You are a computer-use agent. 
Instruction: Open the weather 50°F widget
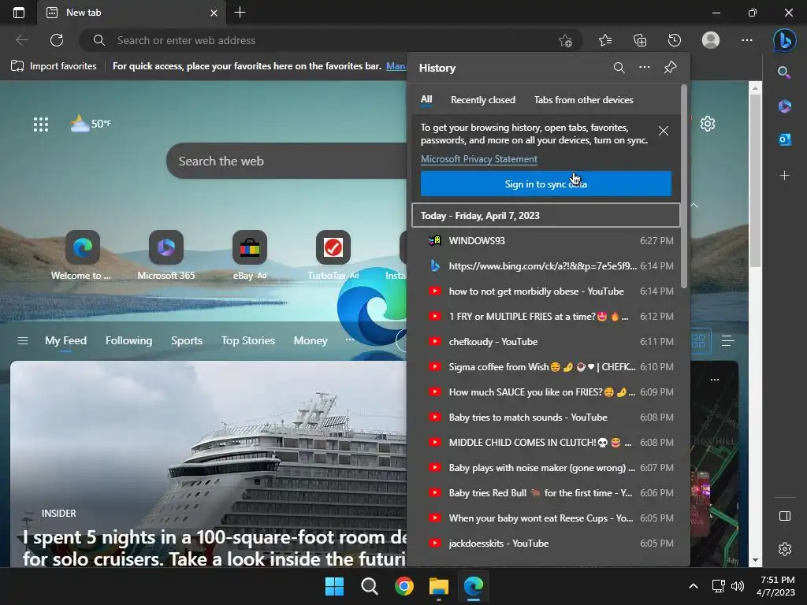(91, 124)
